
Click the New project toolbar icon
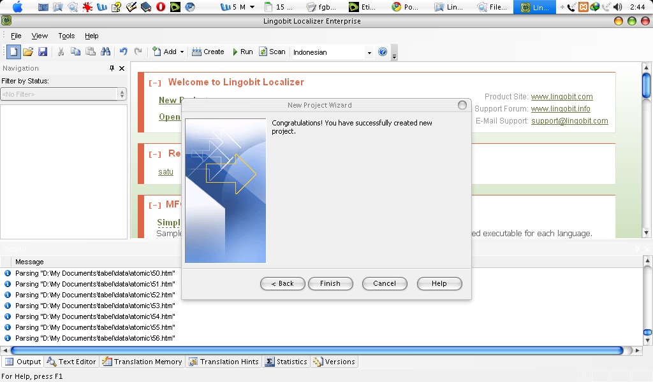13,52
